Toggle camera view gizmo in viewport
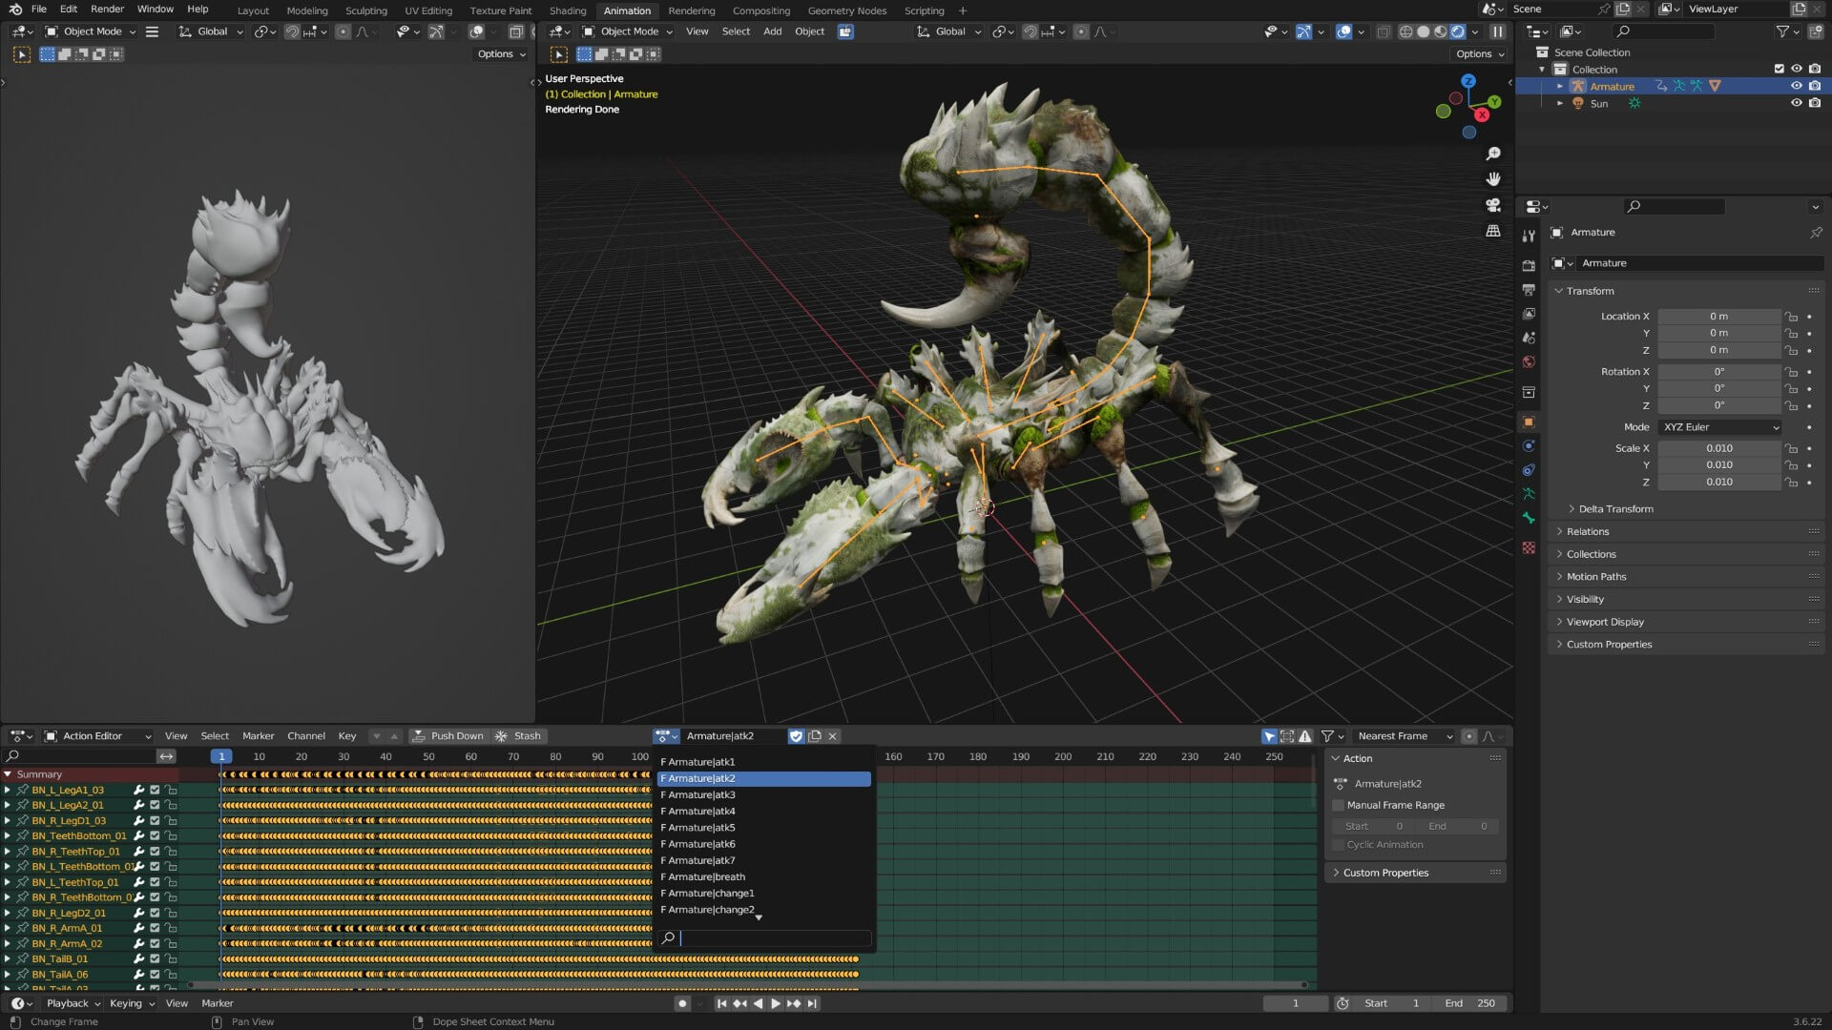 coord(1493,205)
